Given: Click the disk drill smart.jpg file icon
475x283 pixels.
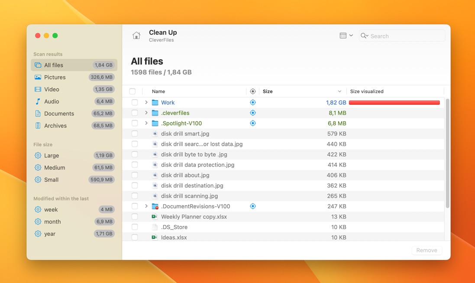Looking at the screenshot, I should pos(155,133).
